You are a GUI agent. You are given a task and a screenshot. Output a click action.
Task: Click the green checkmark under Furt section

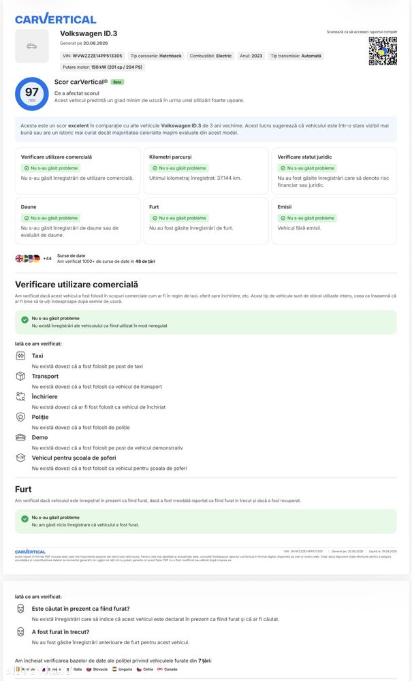point(25,518)
